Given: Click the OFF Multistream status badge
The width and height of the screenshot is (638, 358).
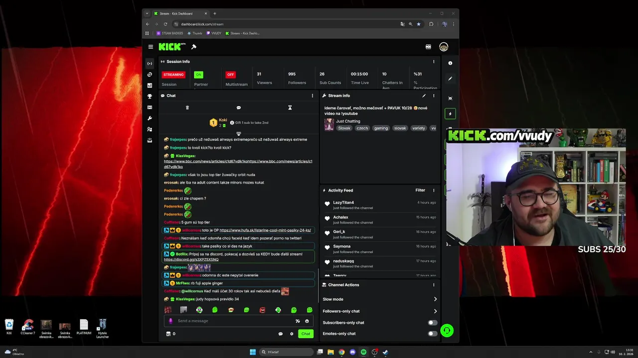Looking at the screenshot, I should 230,75.
